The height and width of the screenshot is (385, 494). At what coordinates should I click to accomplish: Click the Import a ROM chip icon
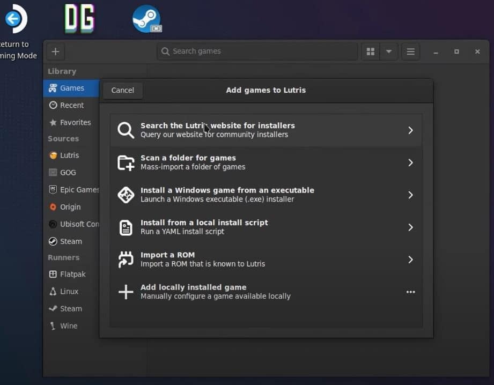126,260
